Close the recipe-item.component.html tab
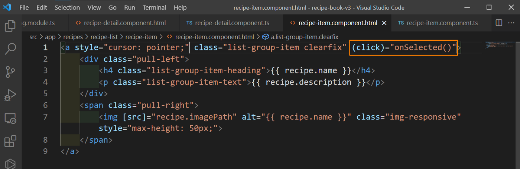Viewport: 520px width, 169px height. point(384,23)
